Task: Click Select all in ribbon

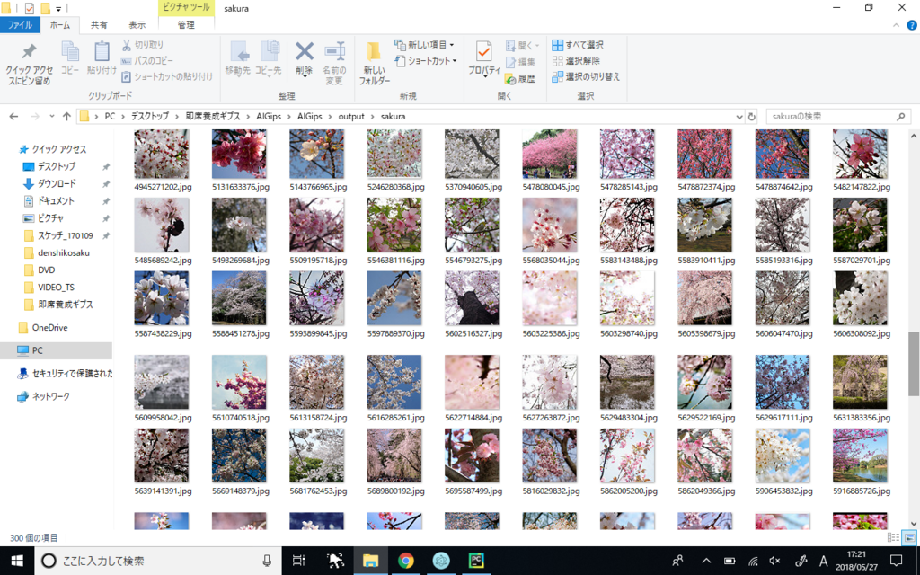Action: (578, 45)
